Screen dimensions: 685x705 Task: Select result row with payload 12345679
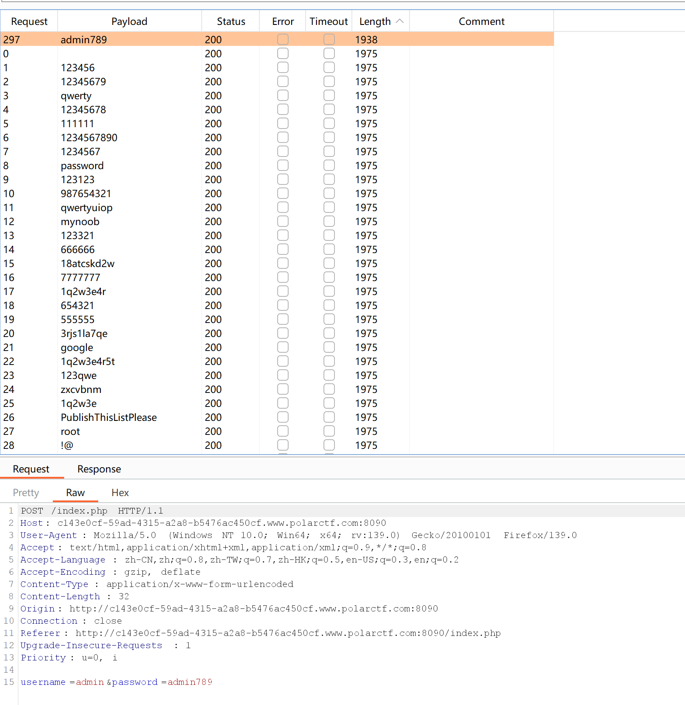tap(277, 81)
